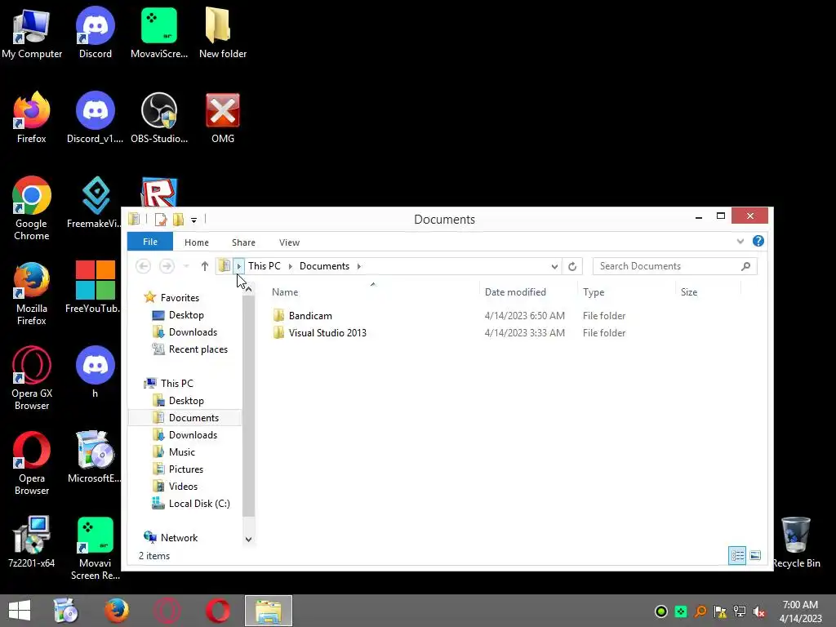Select the OBS-Studio installer icon
The height and width of the screenshot is (627, 836).
coord(159,118)
